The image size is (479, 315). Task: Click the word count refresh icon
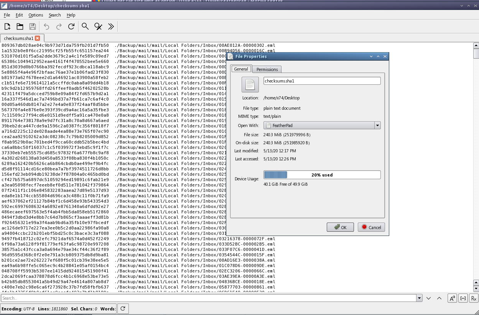(123, 308)
